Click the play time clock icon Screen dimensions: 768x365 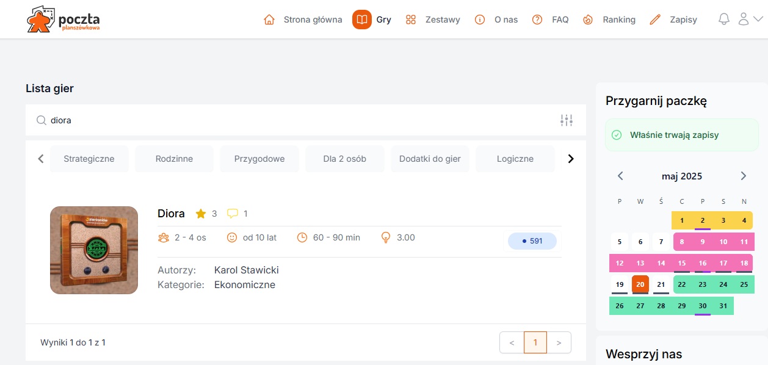(302, 237)
